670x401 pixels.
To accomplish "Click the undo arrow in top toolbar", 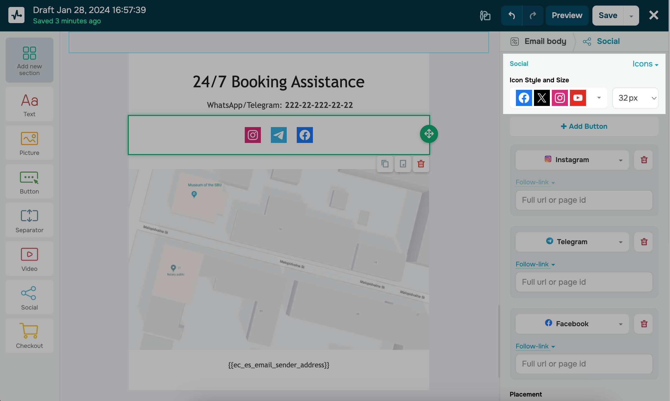I will [x=512, y=16].
